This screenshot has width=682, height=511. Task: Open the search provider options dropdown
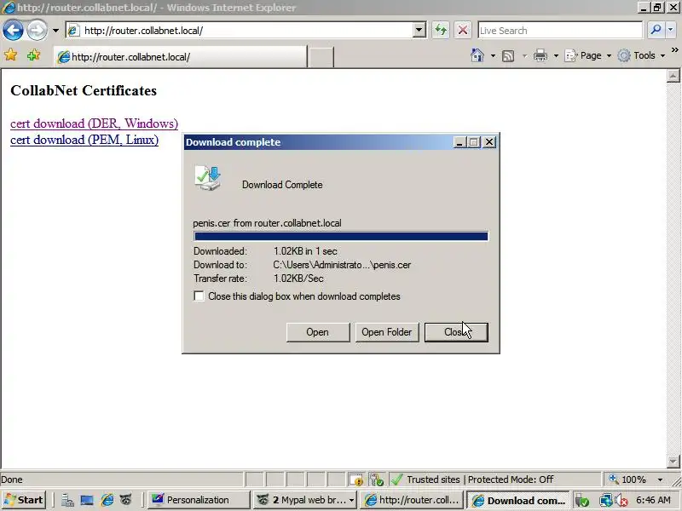pos(670,30)
